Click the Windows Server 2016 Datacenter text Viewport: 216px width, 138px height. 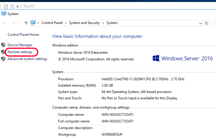pos(83,53)
